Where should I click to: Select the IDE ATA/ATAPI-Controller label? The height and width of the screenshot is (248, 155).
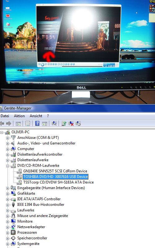pos(39,199)
